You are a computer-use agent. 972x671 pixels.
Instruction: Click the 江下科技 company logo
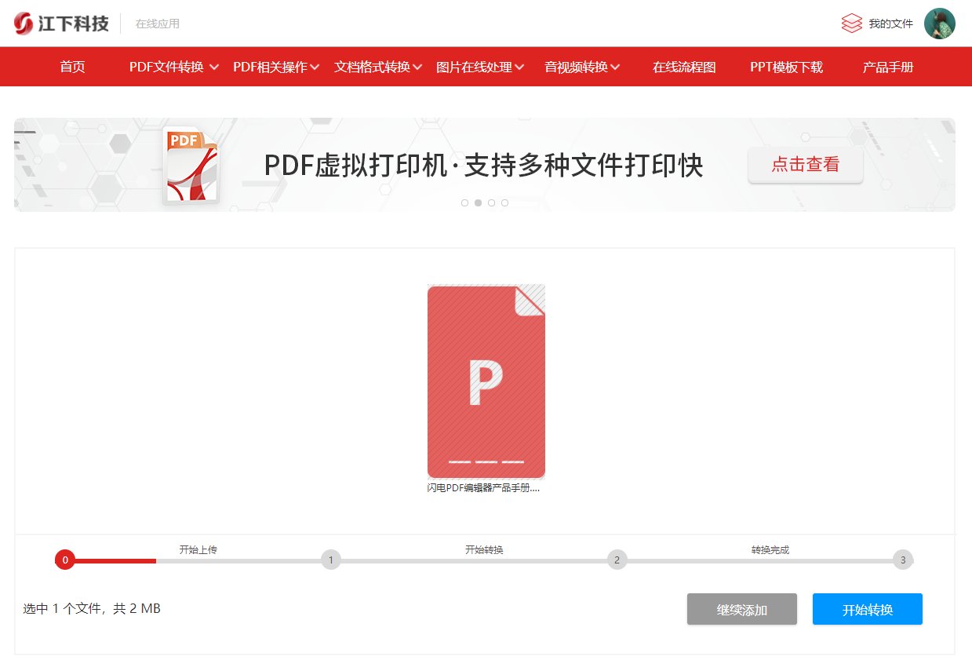click(x=60, y=23)
